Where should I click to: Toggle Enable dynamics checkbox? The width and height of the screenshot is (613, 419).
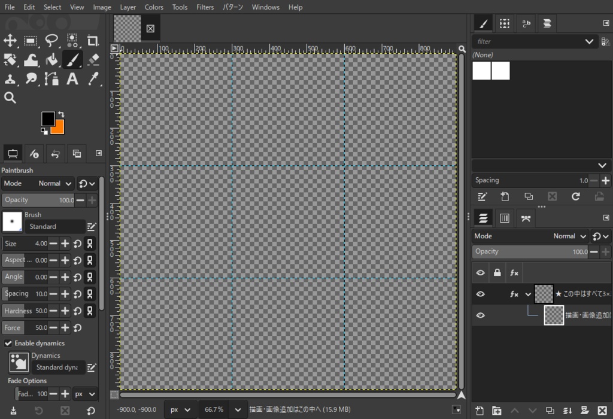8,343
